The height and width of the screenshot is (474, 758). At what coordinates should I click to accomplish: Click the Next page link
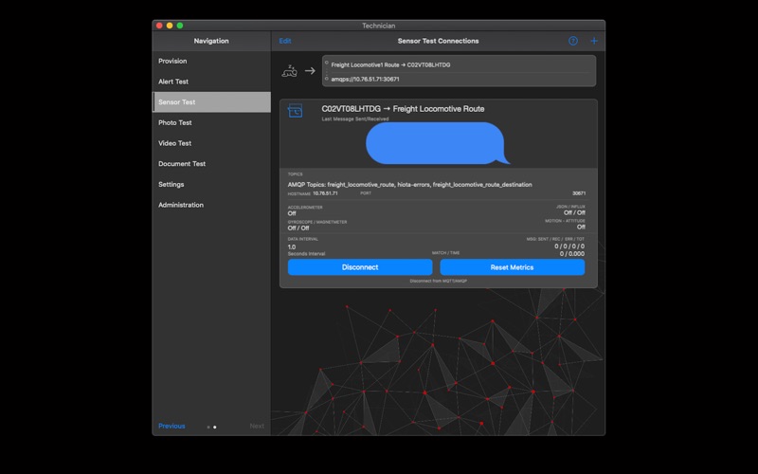pyautogui.click(x=257, y=426)
